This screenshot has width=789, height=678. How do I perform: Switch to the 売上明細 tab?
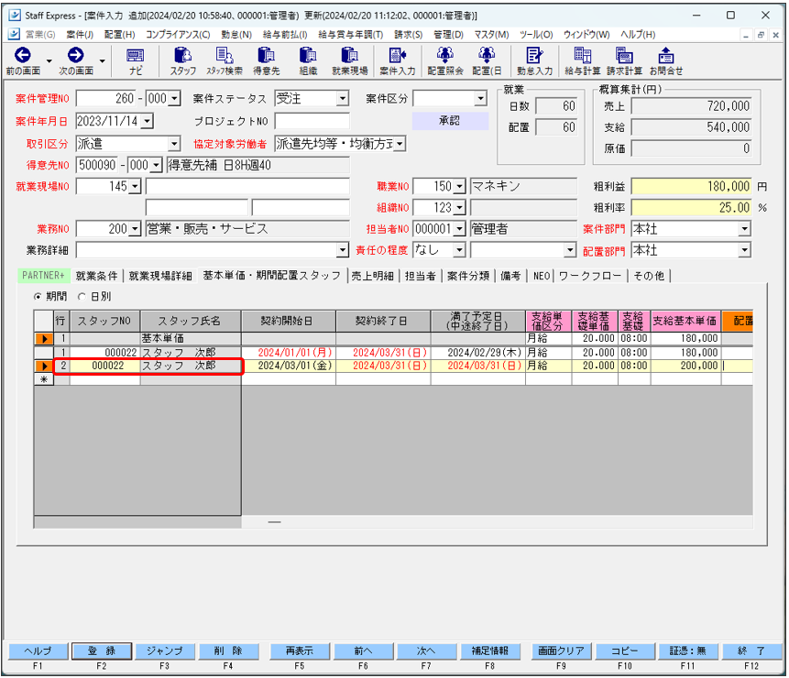click(x=372, y=276)
